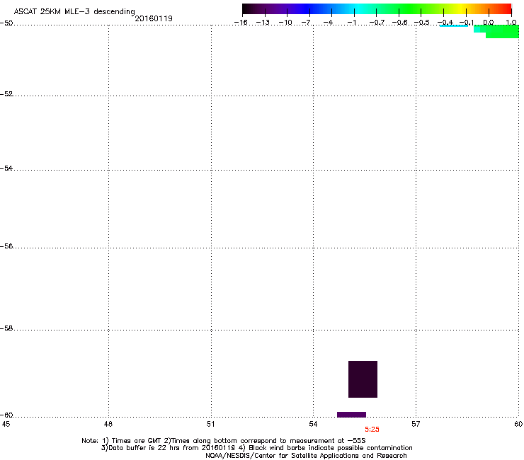Click the color scale label -0.5
This screenshot has width=524, height=460.
point(422,23)
